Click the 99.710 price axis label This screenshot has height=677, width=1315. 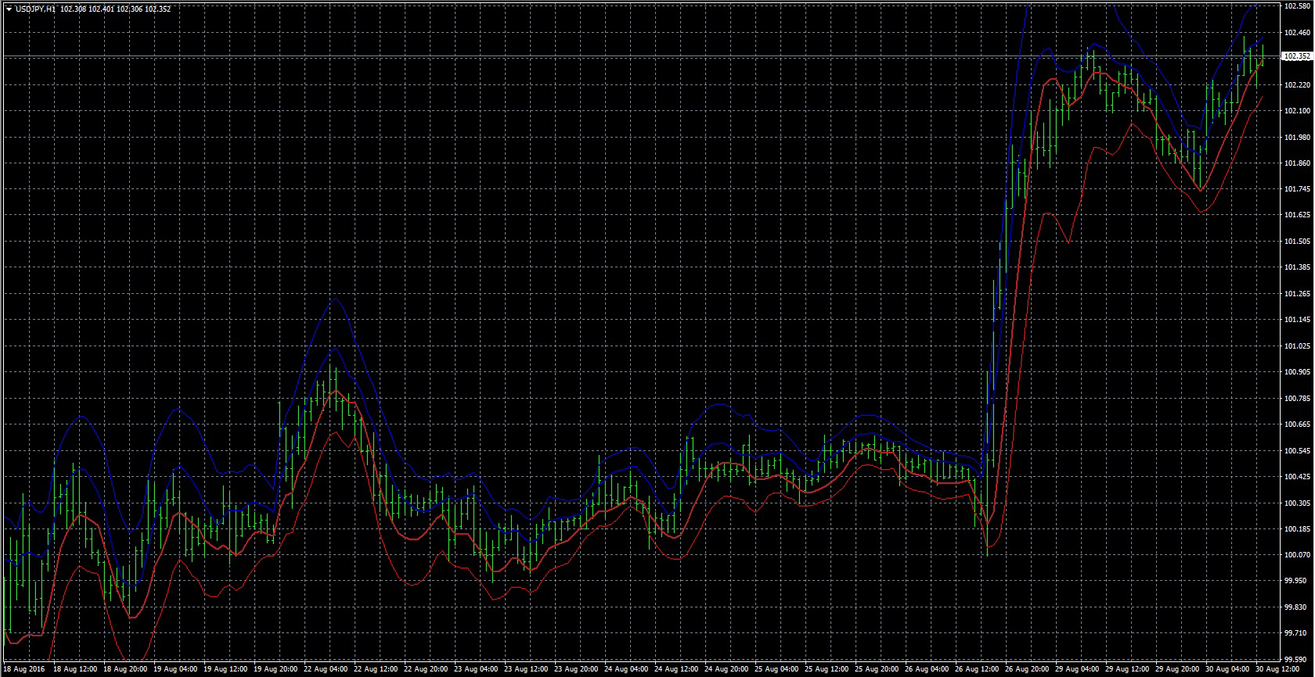(1297, 633)
